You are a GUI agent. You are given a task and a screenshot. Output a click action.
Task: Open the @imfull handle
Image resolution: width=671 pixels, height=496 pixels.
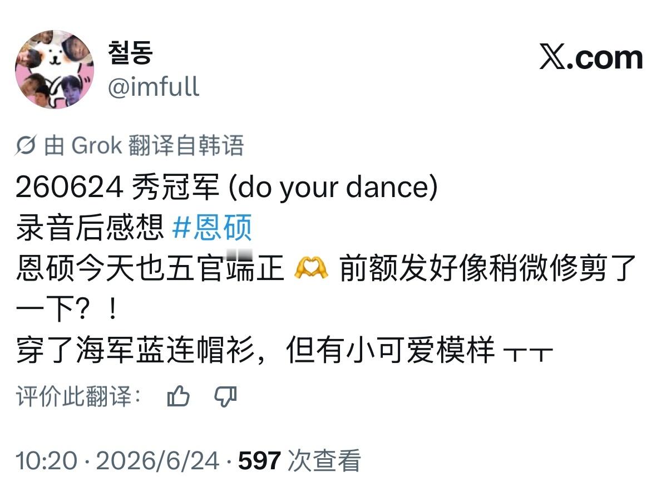(x=153, y=87)
